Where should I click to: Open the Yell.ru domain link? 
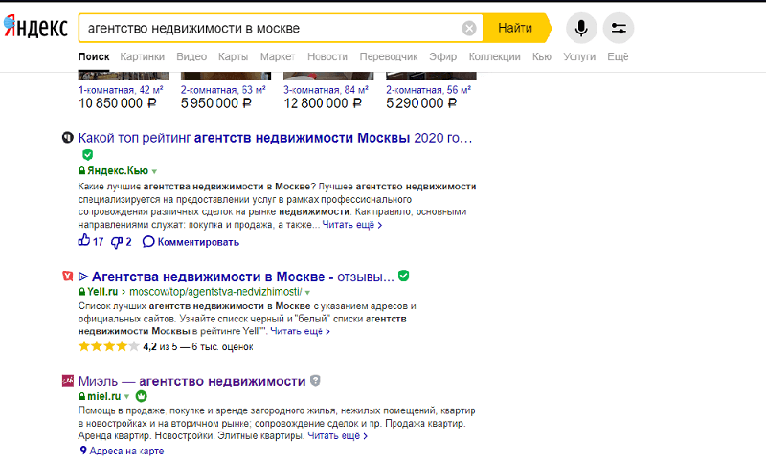[102, 292]
